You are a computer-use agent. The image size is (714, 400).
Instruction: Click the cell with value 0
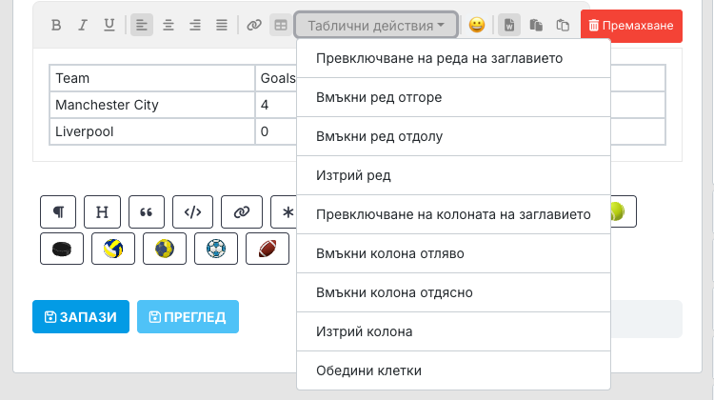click(x=276, y=131)
